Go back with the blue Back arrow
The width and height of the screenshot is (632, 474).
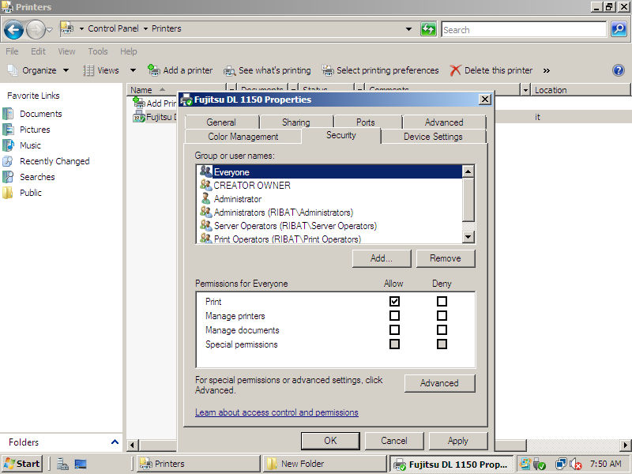tap(13, 29)
